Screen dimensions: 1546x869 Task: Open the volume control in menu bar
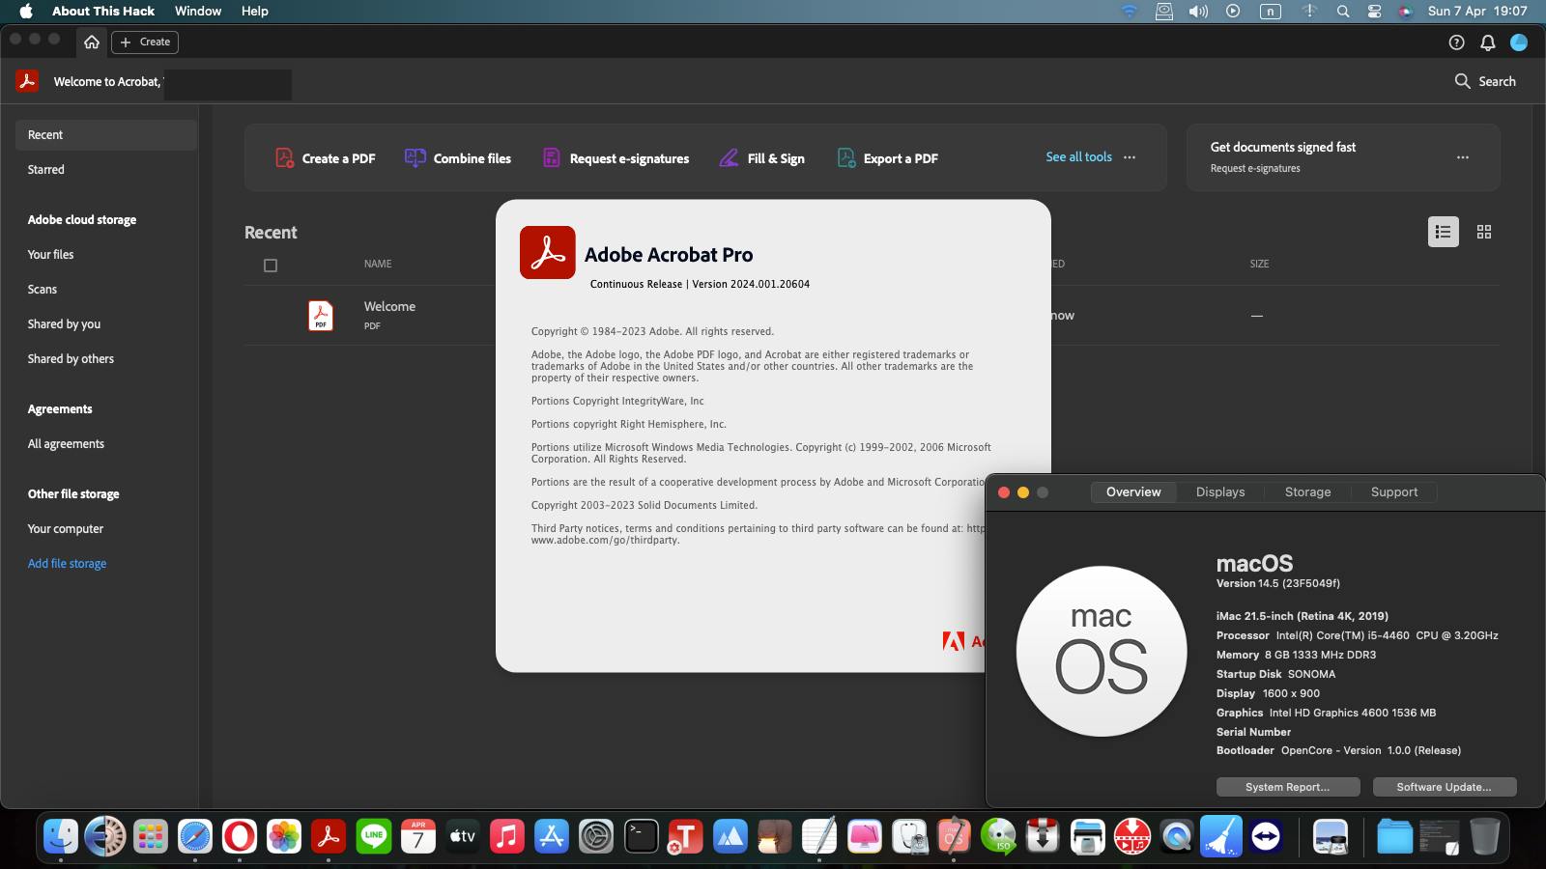(1198, 11)
